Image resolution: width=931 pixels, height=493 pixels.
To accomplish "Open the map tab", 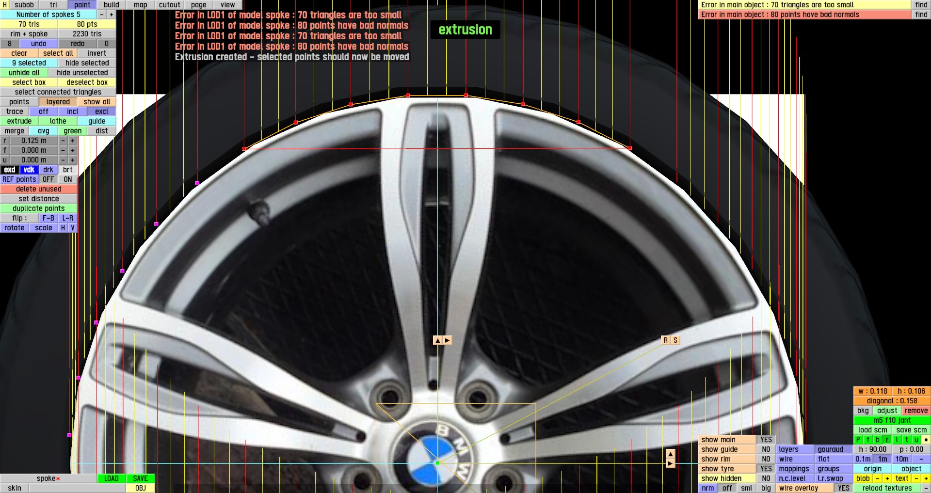I will click(141, 5).
